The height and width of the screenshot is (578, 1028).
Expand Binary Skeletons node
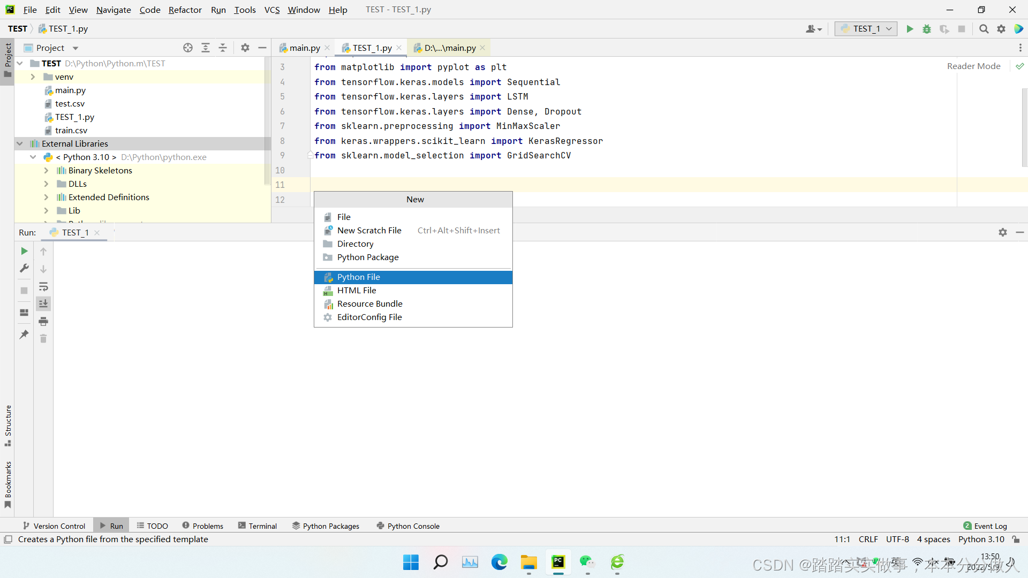point(46,170)
